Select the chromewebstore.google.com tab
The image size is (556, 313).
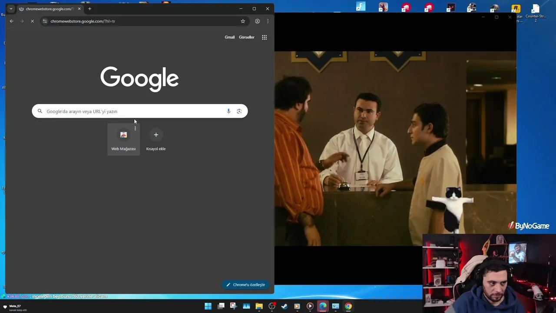[49, 9]
